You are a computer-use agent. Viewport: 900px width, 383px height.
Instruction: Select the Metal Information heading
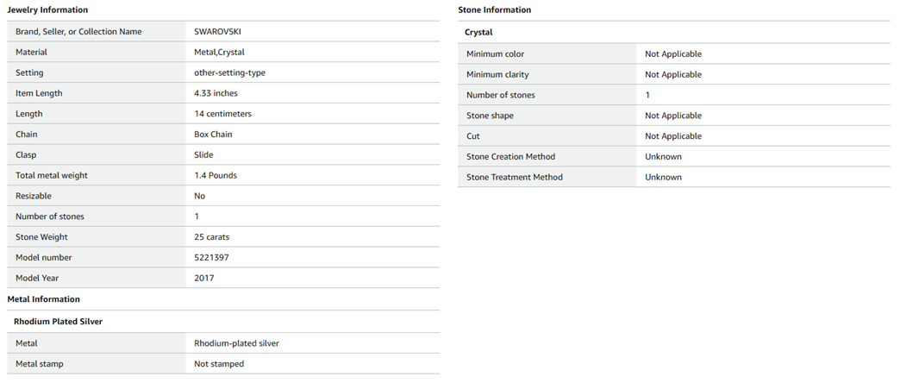(43, 299)
